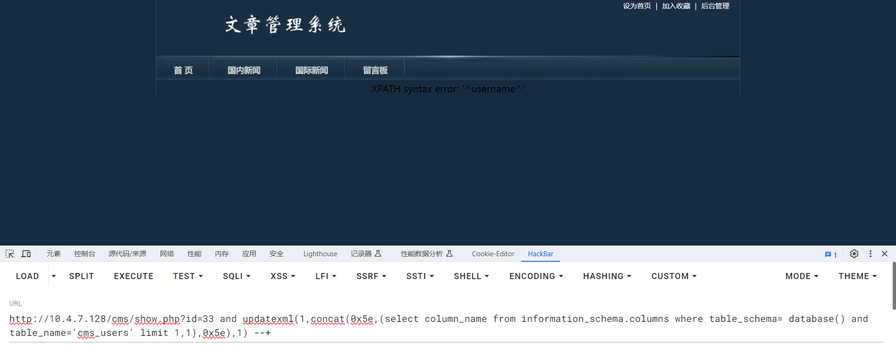
Task: Expand the CUSTOM dropdown
Action: coord(674,276)
